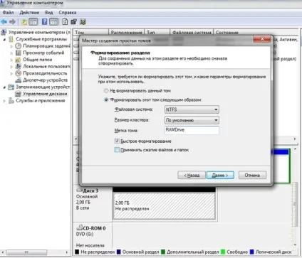Click the dark toolbar icon right of Refresh
The width and height of the screenshot is (302, 258).
pyautogui.click(x=73, y=22)
